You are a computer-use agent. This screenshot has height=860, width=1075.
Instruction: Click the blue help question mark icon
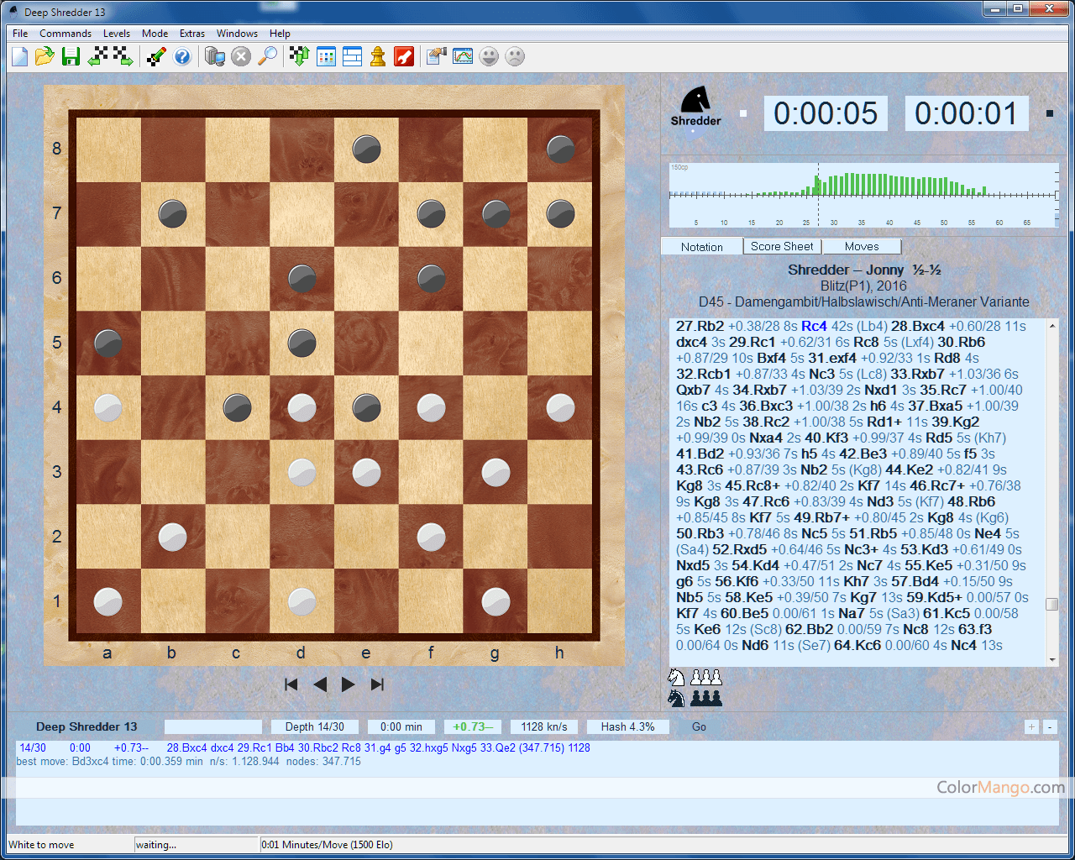(x=182, y=56)
